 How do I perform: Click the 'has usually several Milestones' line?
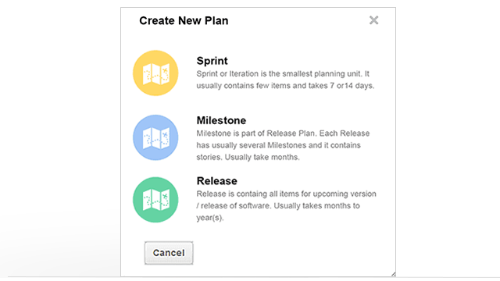(278, 146)
